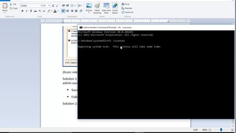236x133 pixels.
Task: Click Select all in the Editing group
Action: [x=127, y=12]
